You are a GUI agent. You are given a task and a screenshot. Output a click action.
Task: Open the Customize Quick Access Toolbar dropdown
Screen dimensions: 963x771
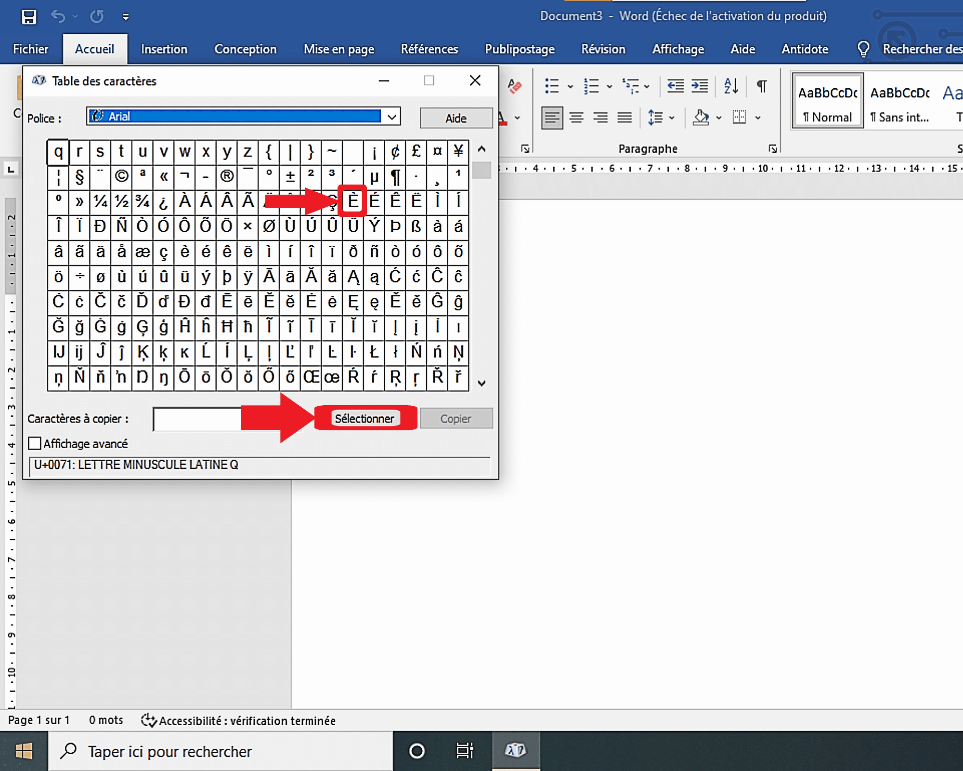coord(126,17)
